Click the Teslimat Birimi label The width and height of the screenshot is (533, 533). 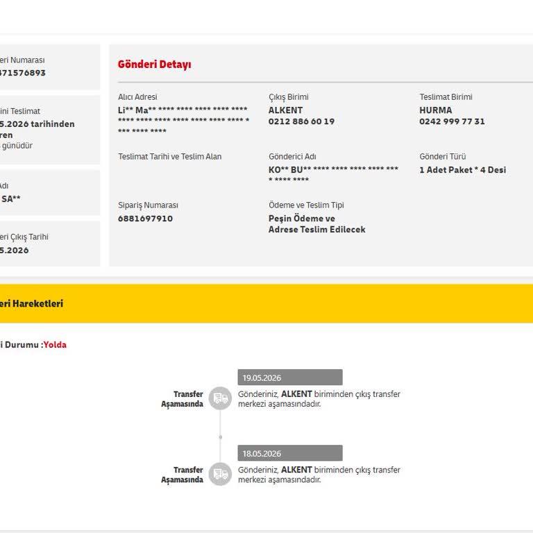click(x=446, y=97)
